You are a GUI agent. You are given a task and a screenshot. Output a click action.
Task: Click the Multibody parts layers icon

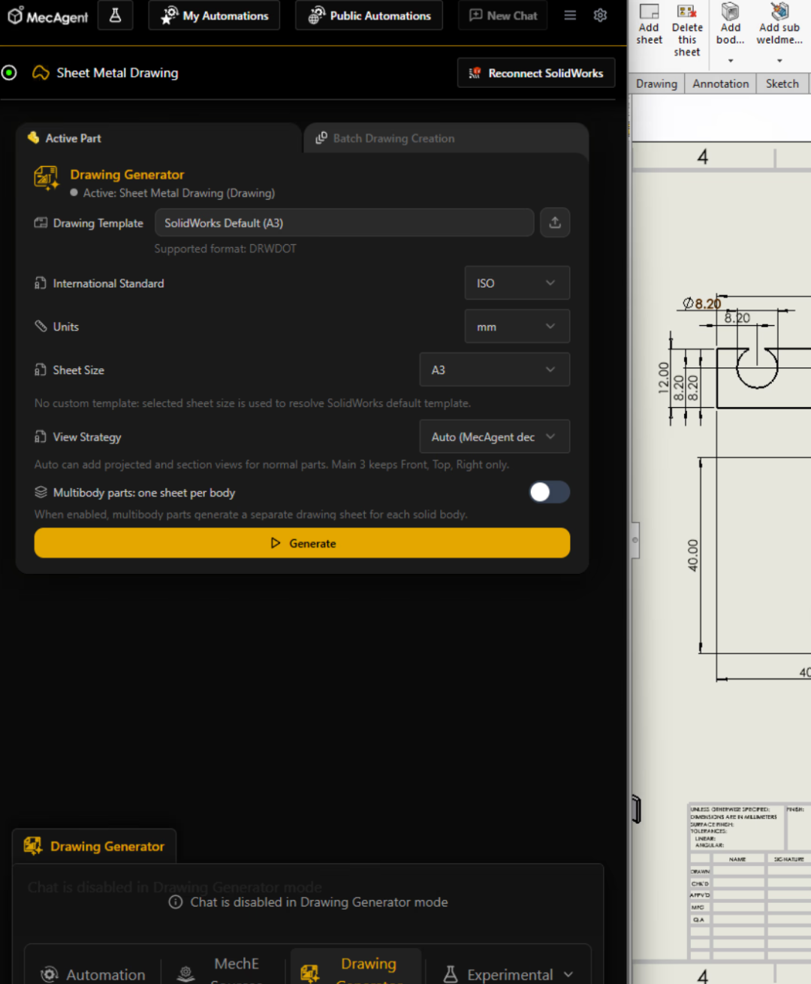point(41,492)
